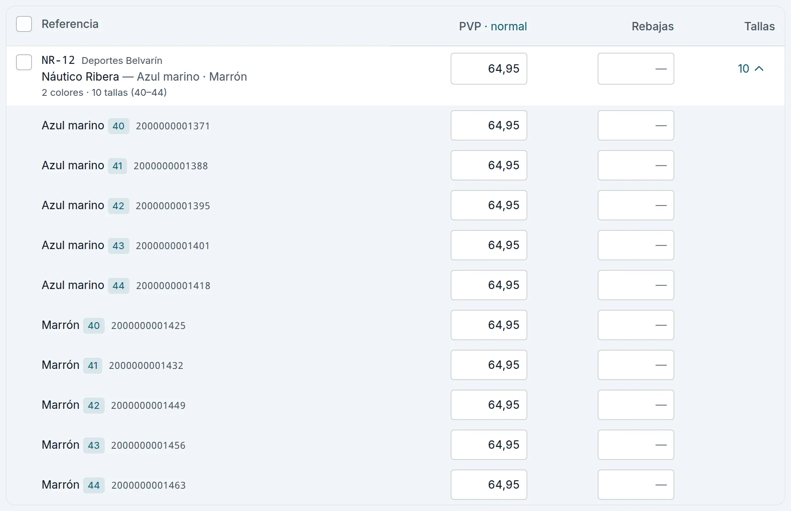The height and width of the screenshot is (511, 791).
Task: Set Rebajas for Azul marino 44
Action: (636, 285)
